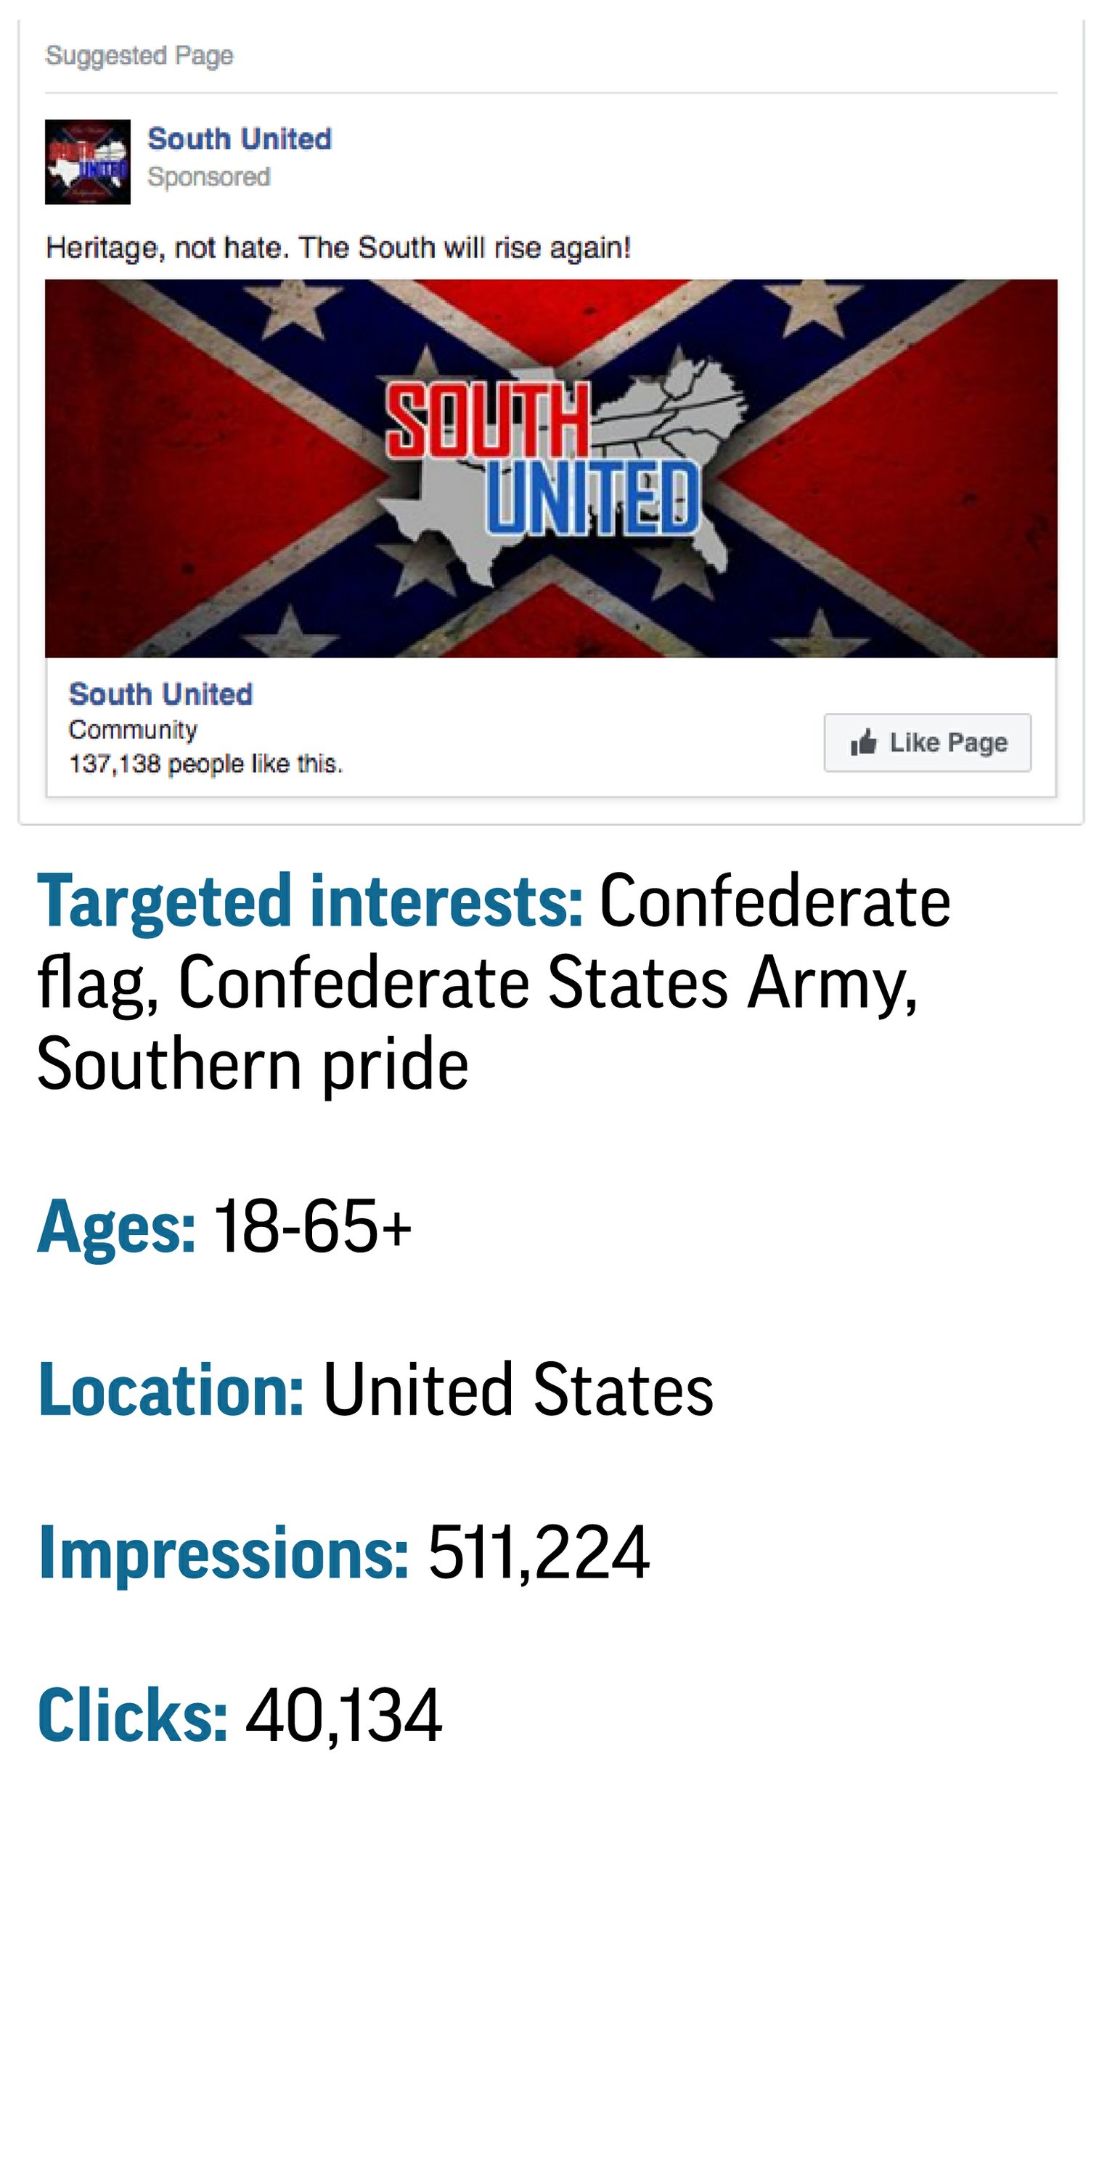Screen dimensions: 1107x2178
Task: Open the Confederate flag banner image
Action: pos(550,468)
